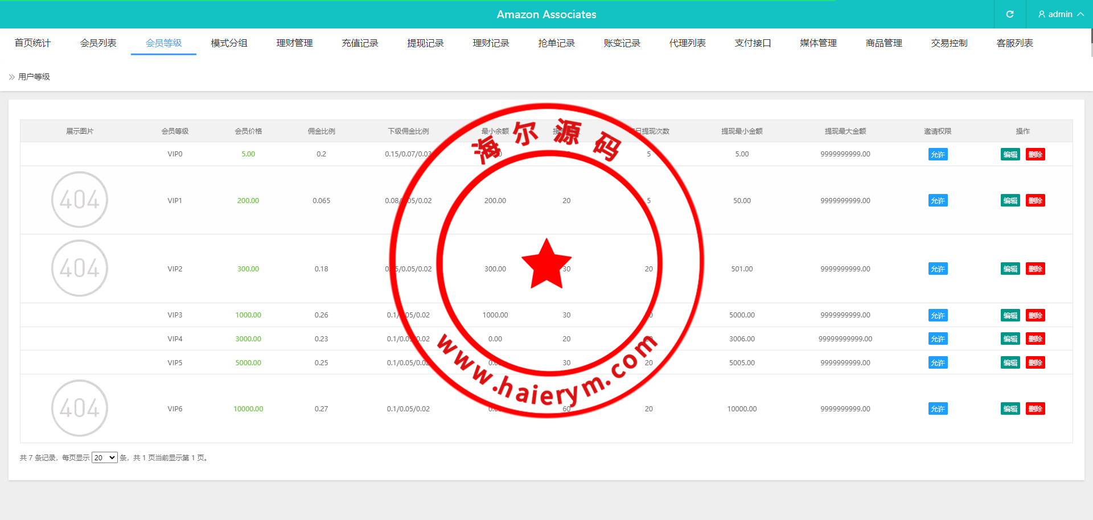
Task: Delete the VIP4 level row
Action: click(x=1036, y=339)
